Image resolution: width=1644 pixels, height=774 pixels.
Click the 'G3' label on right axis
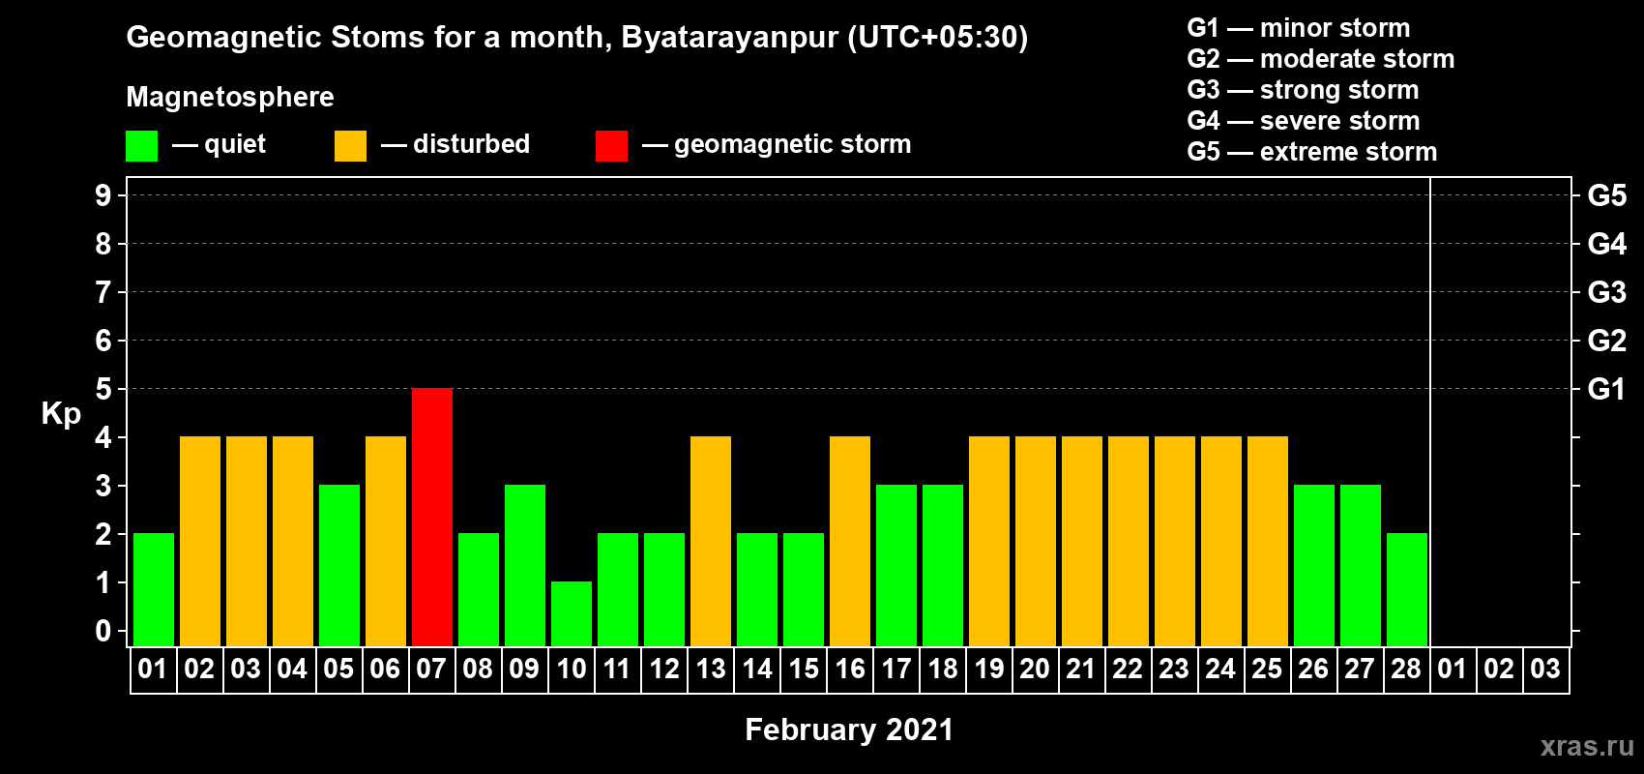click(x=1607, y=292)
